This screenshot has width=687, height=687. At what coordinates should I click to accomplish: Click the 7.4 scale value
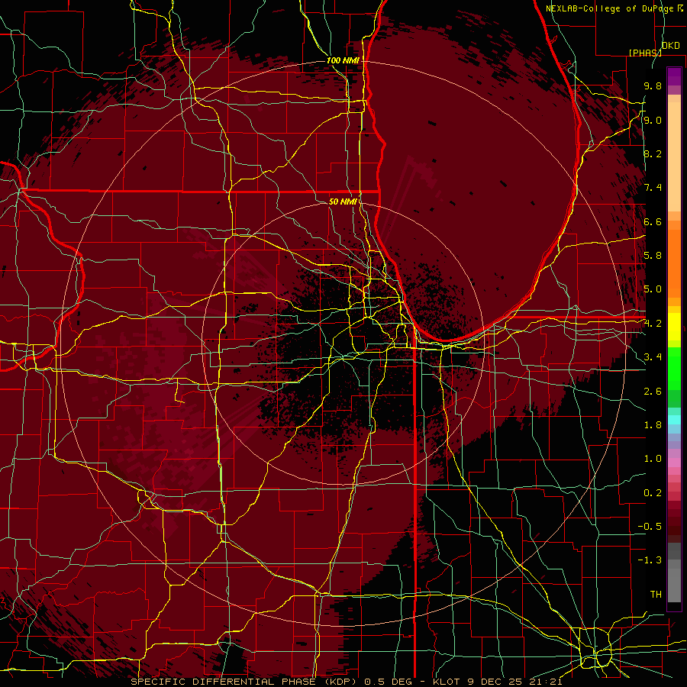(653, 188)
